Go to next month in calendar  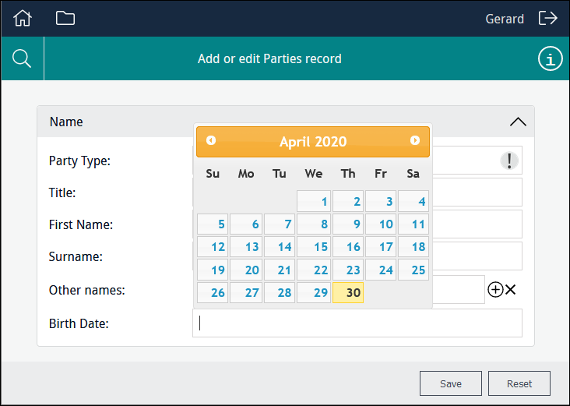tap(415, 141)
